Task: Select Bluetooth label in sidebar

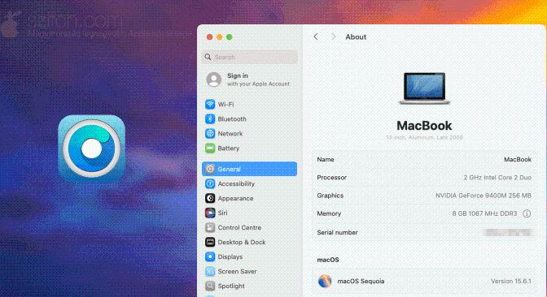Action: coord(232,119)
